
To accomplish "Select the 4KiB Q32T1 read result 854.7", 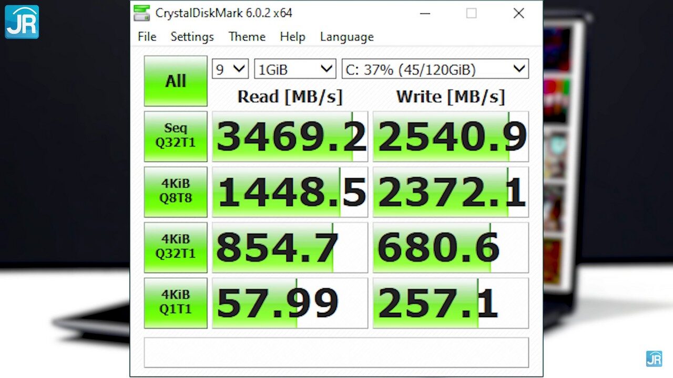I will (290, 248).
